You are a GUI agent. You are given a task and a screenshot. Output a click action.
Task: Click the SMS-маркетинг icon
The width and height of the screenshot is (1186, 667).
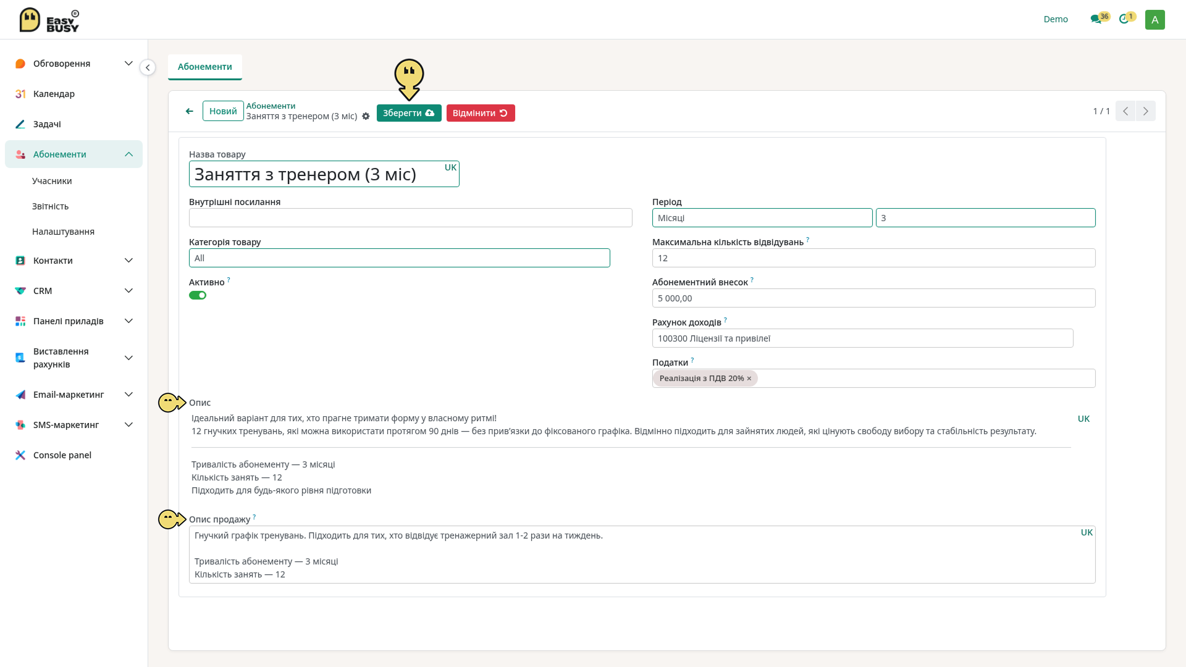(20, 425)
